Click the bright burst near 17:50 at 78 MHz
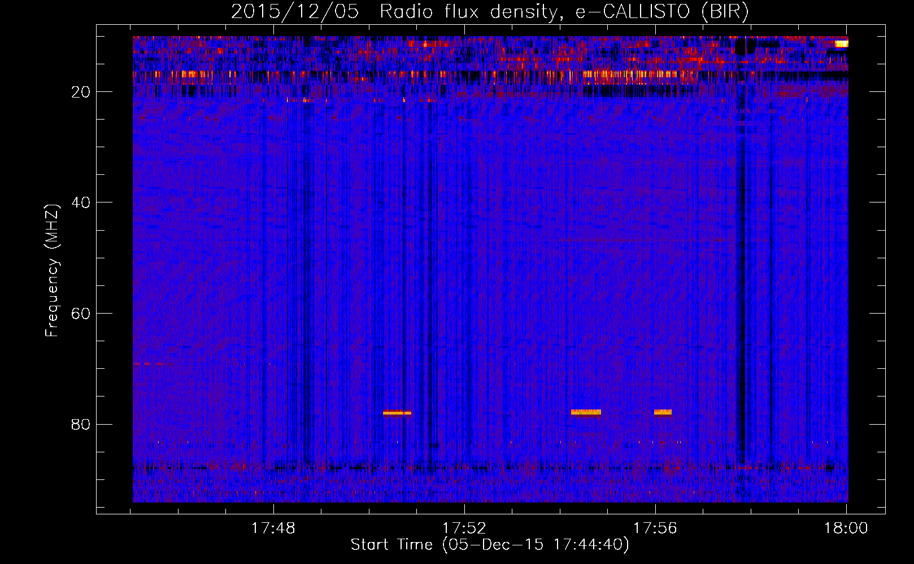The image size is (914, 564). 397,413
